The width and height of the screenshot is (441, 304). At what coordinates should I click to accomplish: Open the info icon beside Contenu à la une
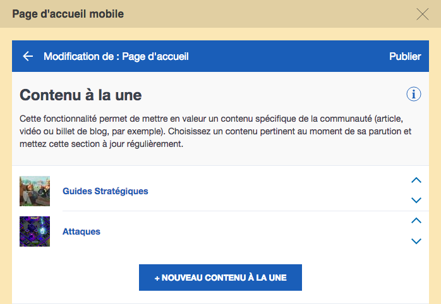413,94
